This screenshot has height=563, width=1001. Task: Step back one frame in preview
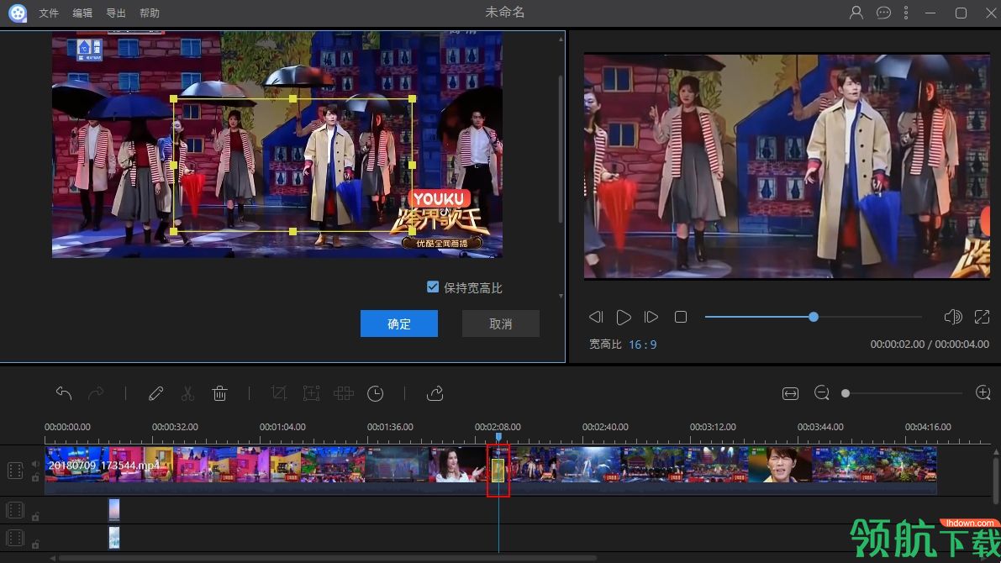[x=596, y=317]
